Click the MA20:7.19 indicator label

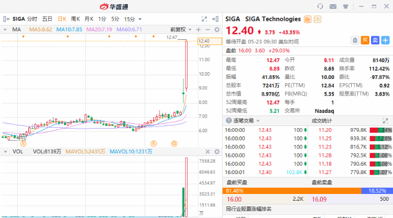99,29
